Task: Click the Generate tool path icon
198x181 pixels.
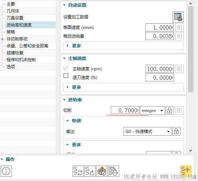Action: pos(78,171)
